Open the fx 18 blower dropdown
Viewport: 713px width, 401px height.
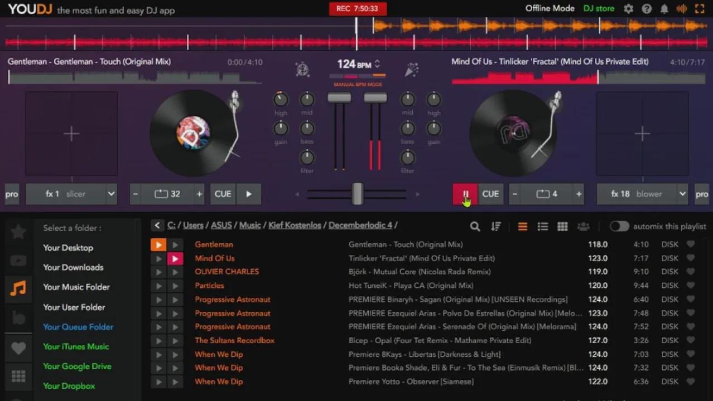point(682,194)
